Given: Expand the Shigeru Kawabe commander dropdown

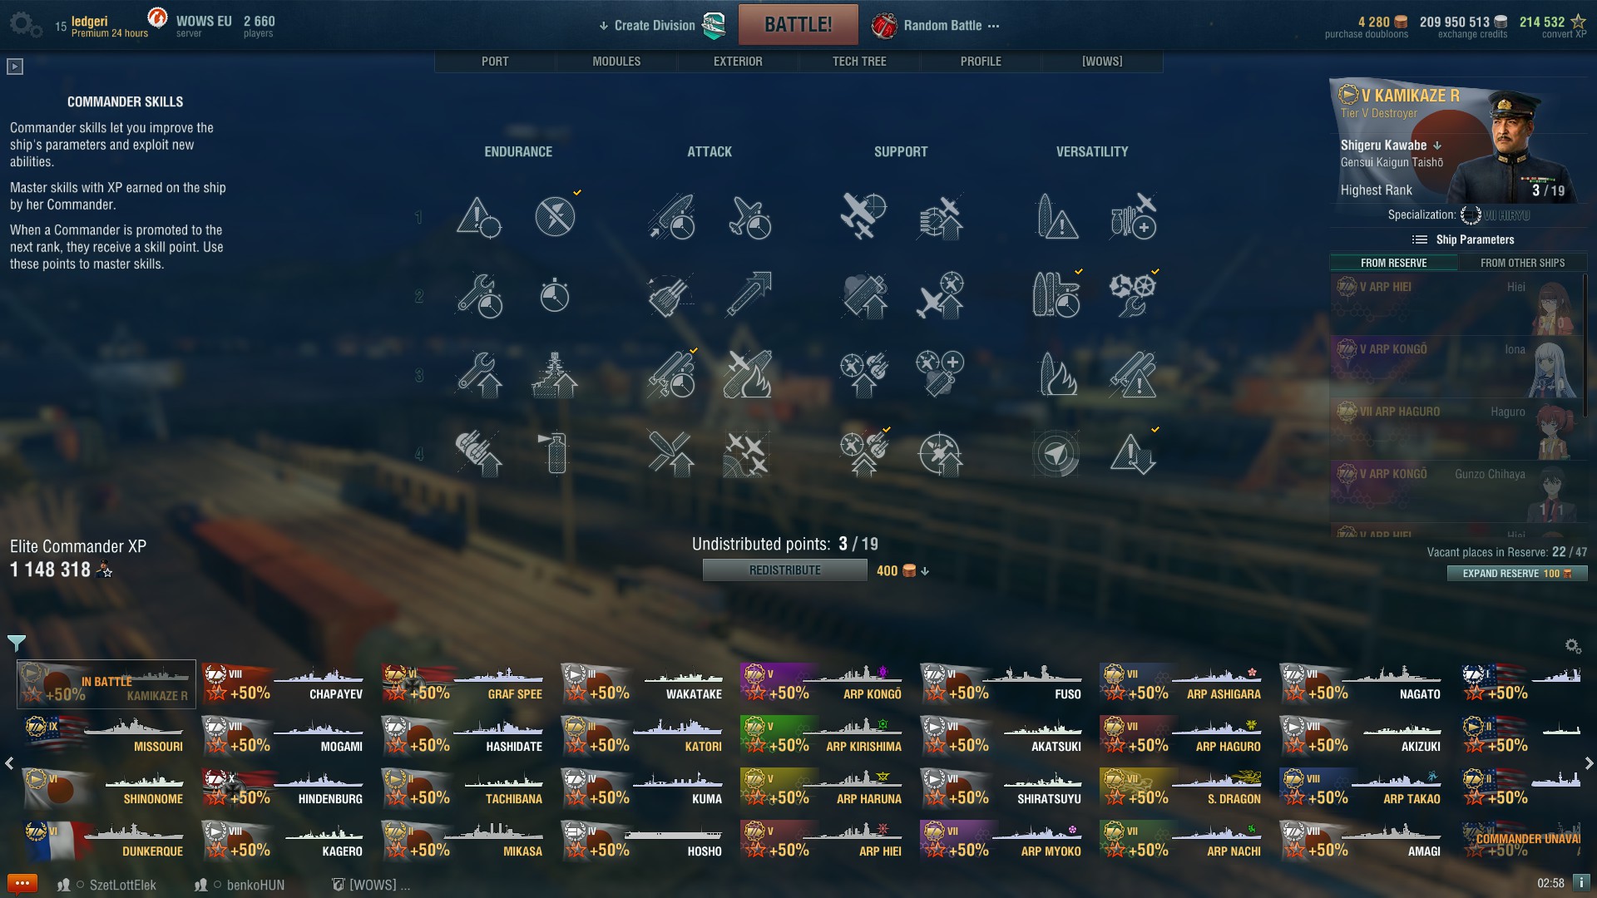Looking at the screenshot, I should coord(1436,146).
